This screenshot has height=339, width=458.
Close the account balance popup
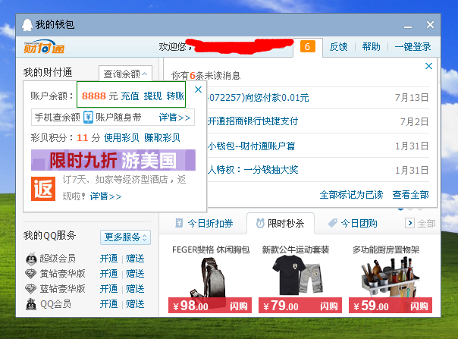point(199,89)
